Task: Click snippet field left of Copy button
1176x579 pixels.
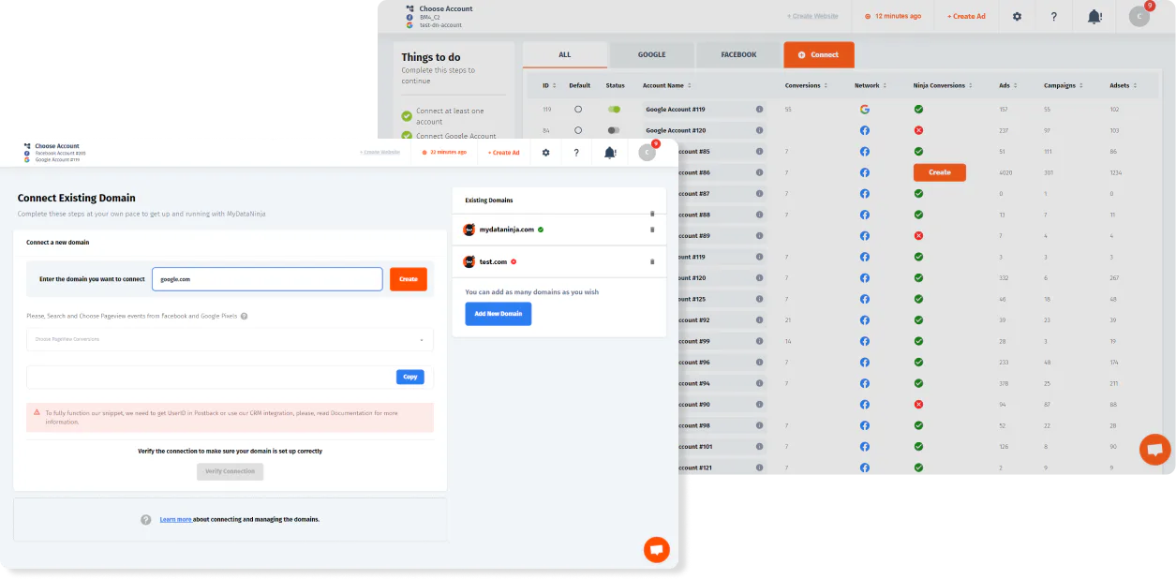Action: tap(211, 377)
